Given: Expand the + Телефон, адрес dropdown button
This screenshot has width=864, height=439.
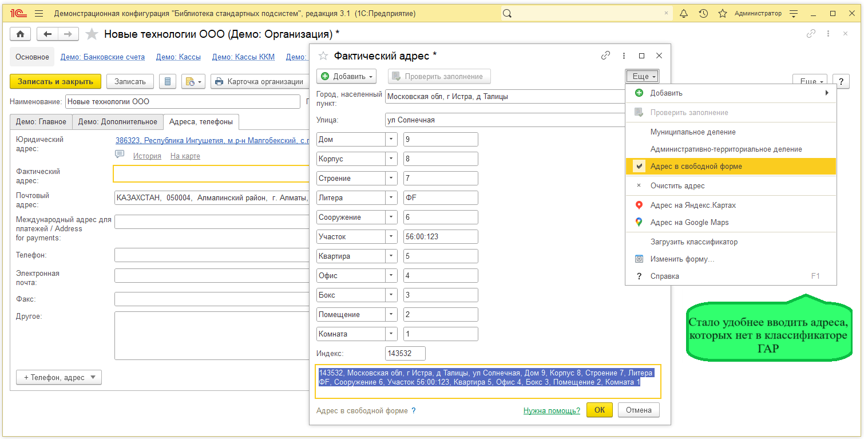Looking at the screenshot, I should [59, 377].
